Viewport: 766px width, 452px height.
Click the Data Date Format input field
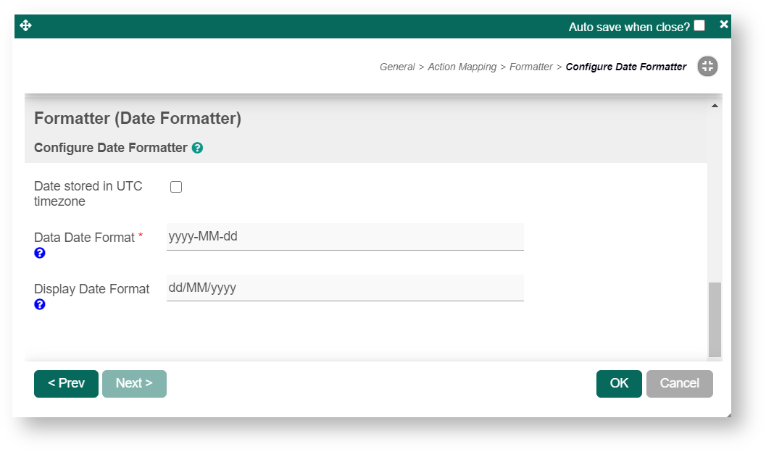pos(345,237)
